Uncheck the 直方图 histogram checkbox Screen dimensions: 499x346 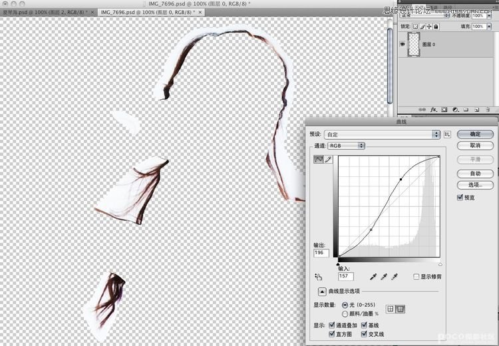[333, 334]
